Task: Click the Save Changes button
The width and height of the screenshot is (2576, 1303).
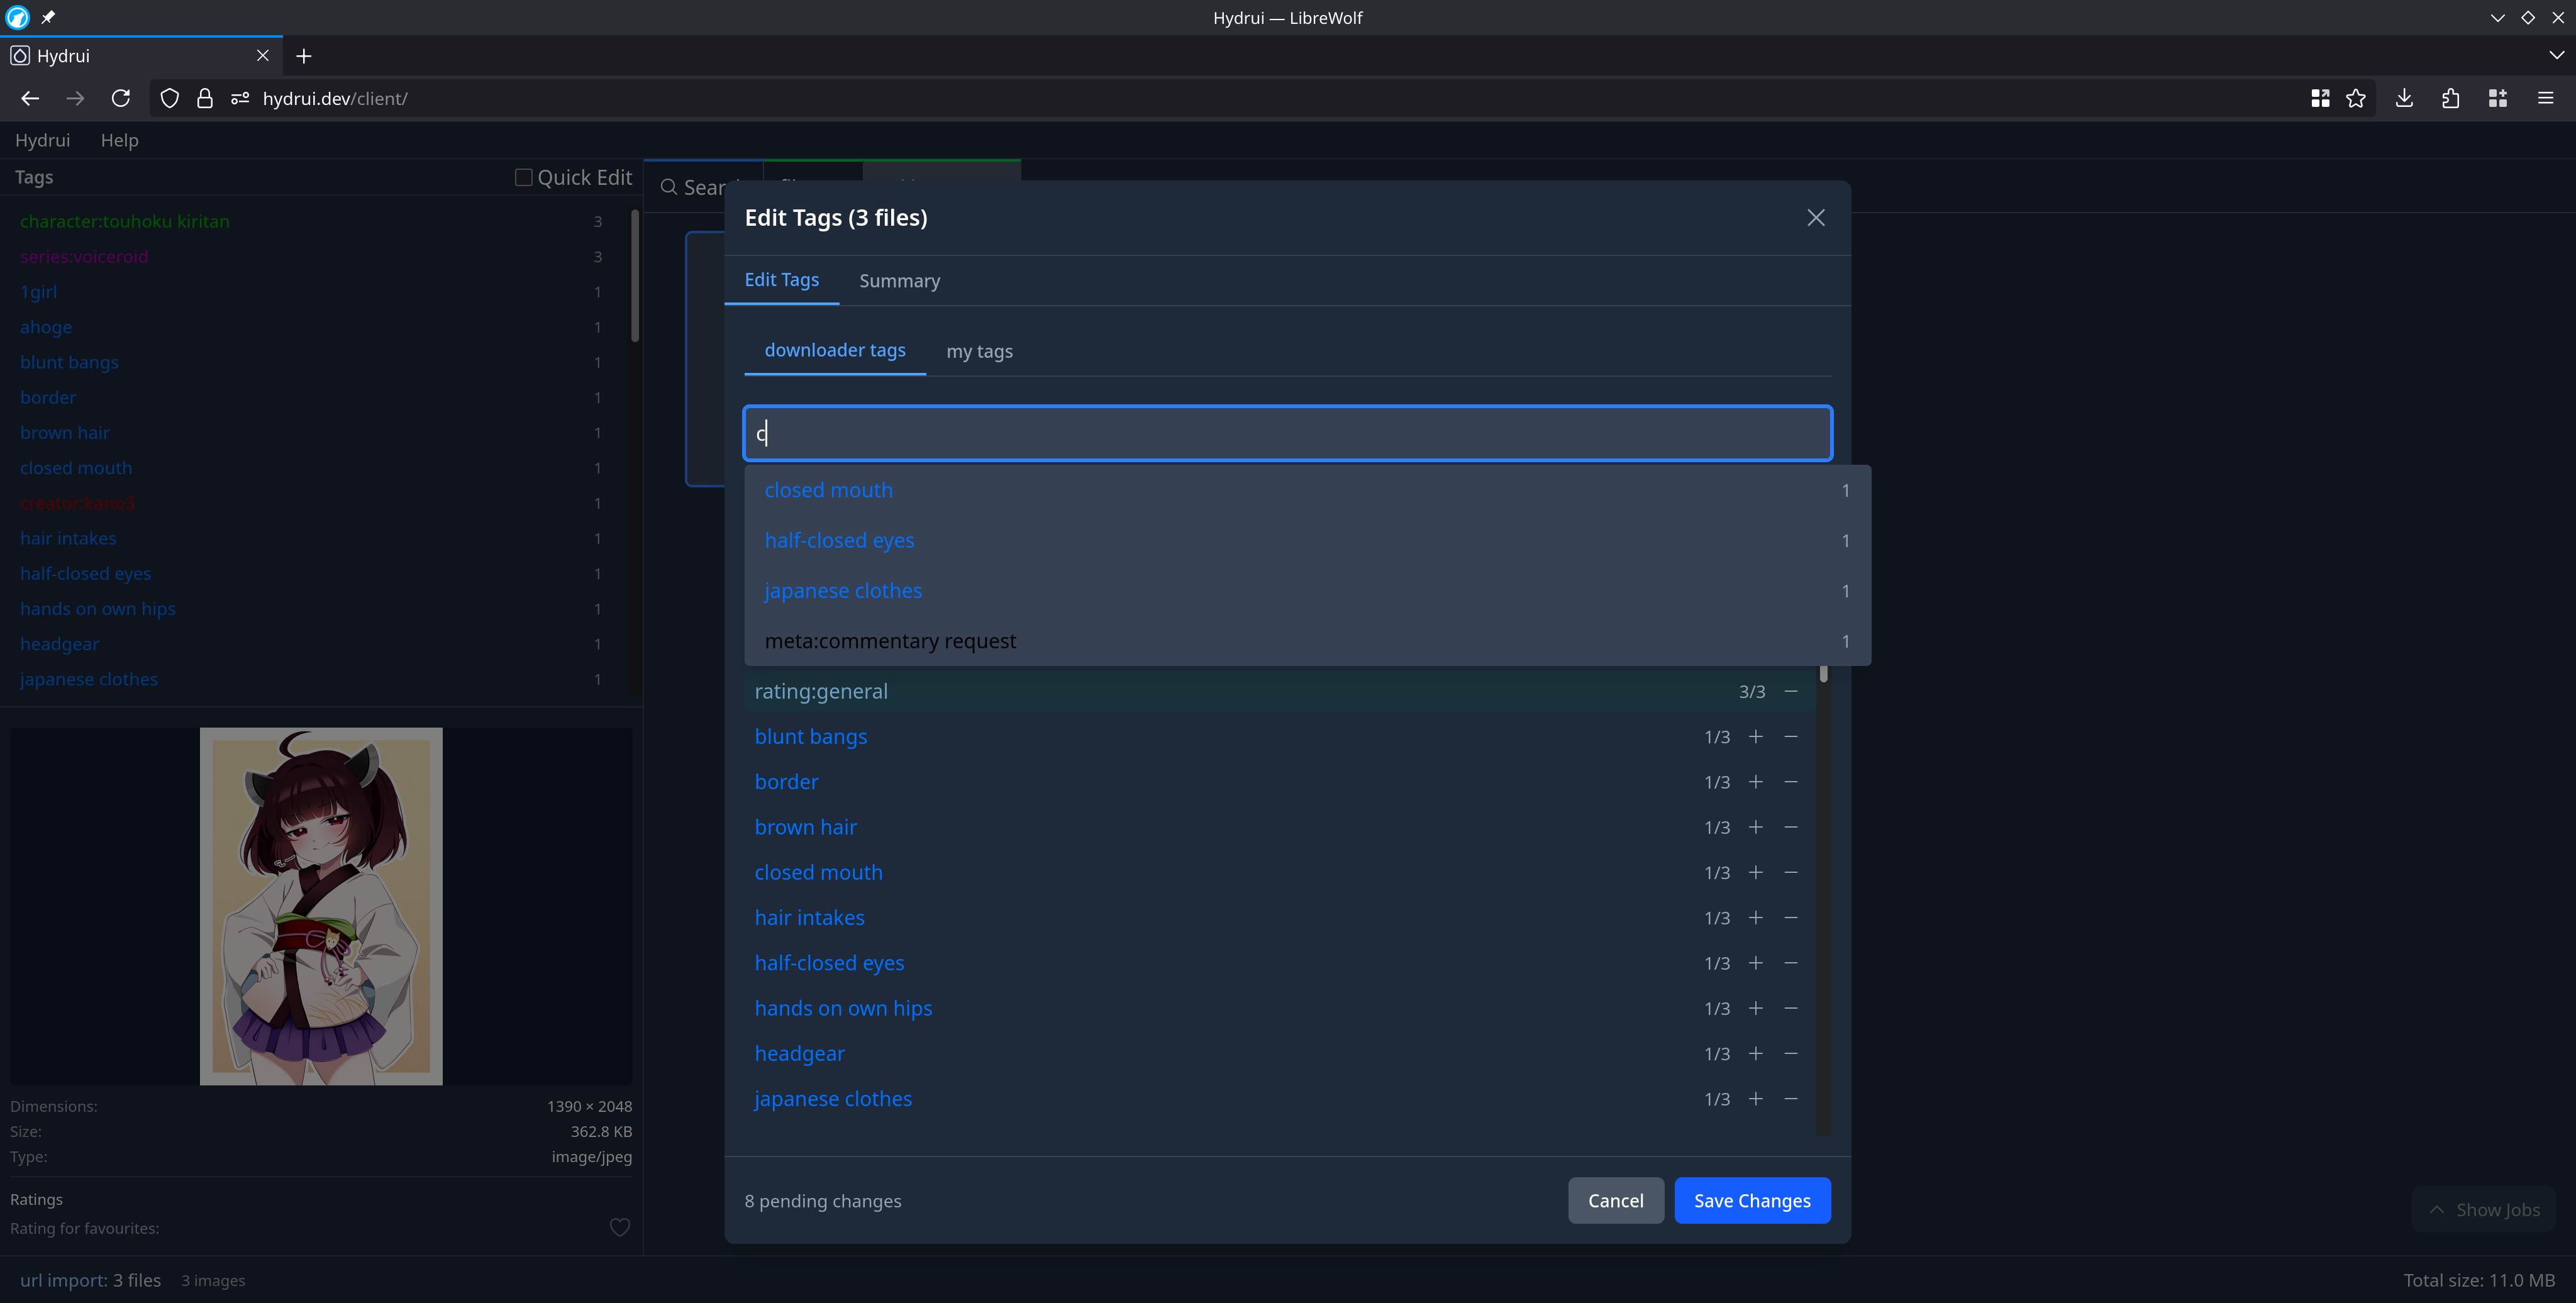Action: [x=1752, y=1201]
